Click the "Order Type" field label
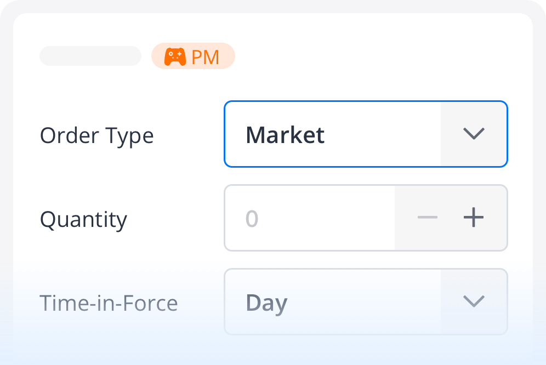This screenshot has width=546, height=365. [96, 135]
